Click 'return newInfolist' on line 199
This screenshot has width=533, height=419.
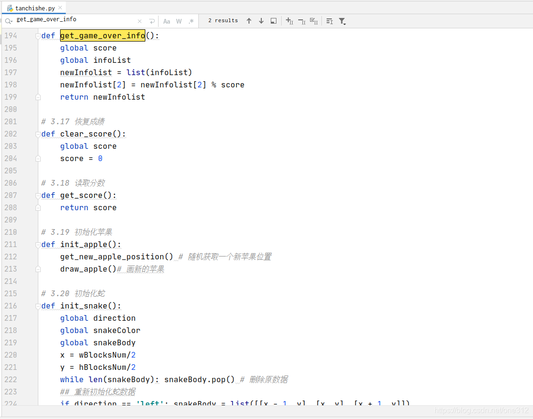(x=102, y=97)
